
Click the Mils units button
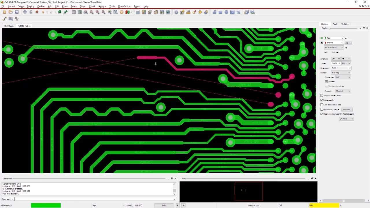point(164,205)
